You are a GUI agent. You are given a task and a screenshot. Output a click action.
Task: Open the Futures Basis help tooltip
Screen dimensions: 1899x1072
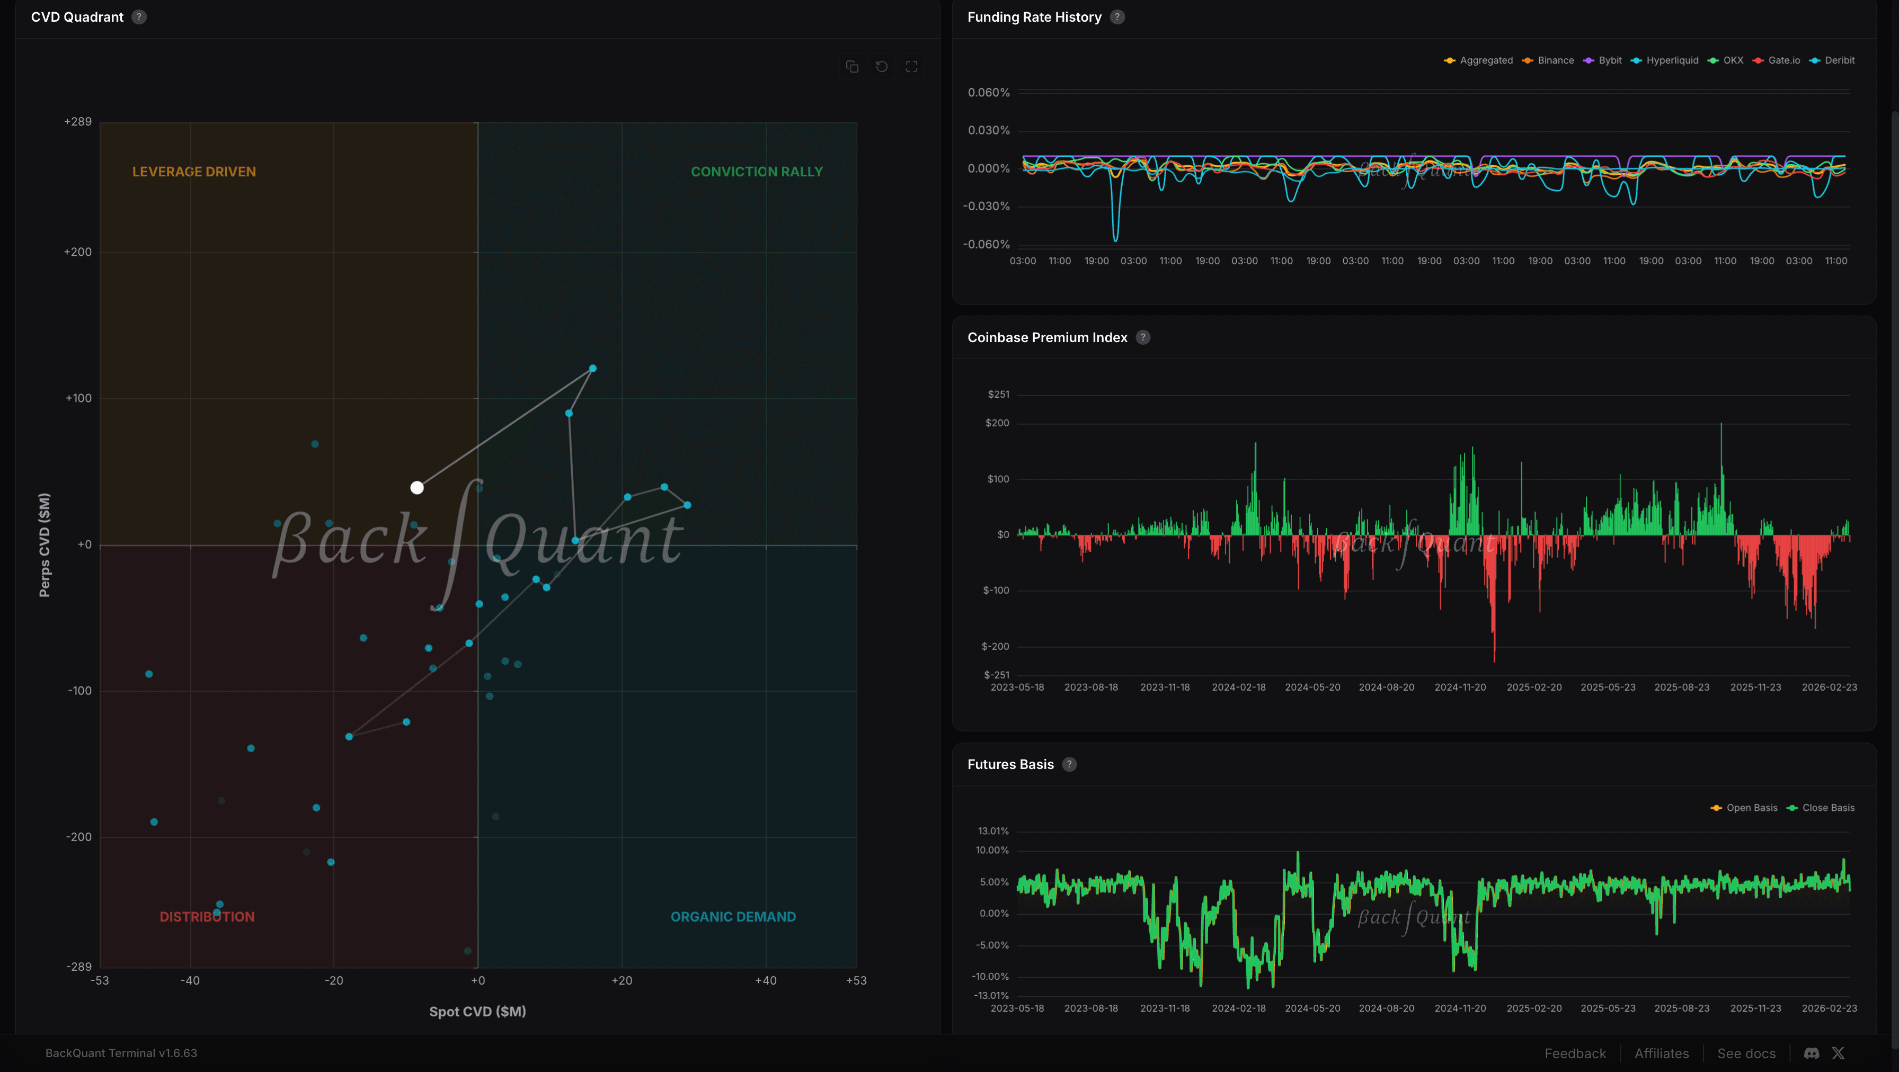pos(1069,764)
